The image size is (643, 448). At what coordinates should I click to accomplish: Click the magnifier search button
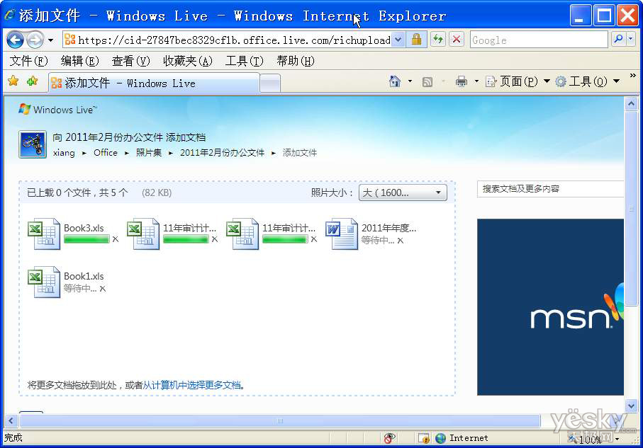click(618, 40)
